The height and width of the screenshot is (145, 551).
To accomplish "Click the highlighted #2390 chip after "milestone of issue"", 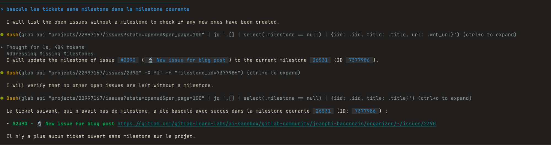I will [x=128, y=60].
